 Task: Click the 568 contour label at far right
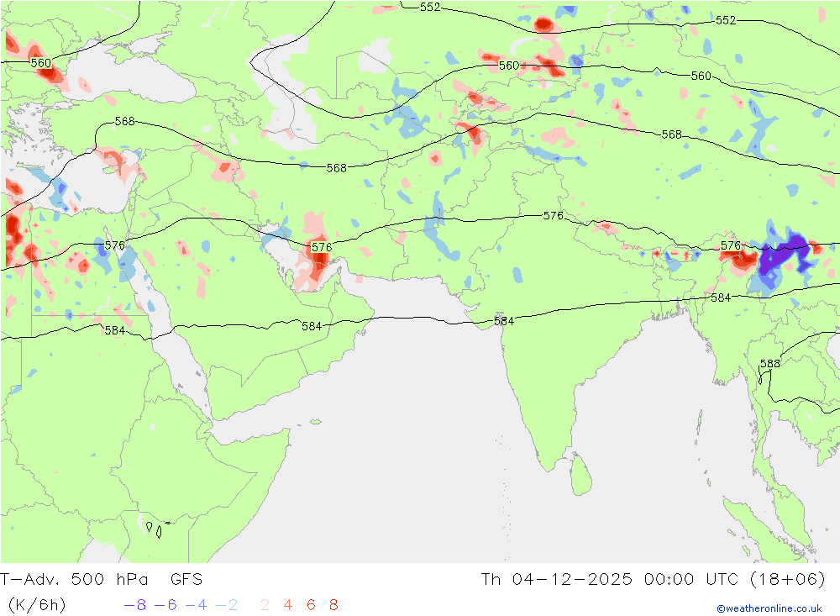click(672, 134)
